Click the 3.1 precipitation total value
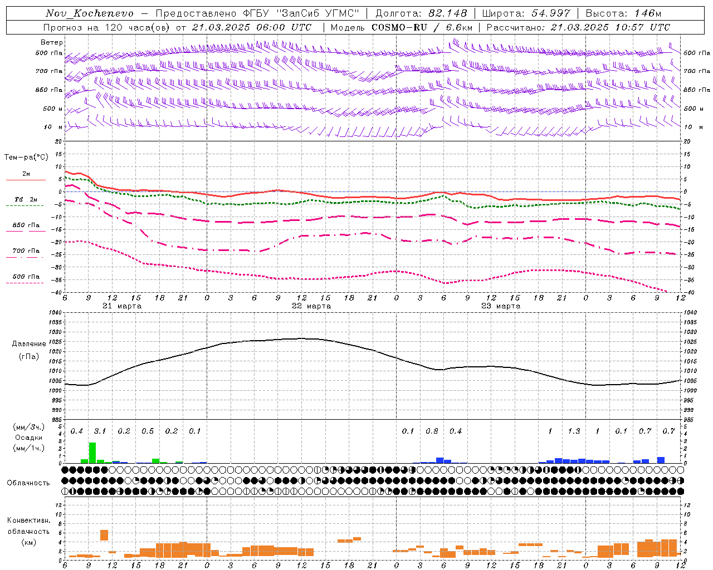The height and width of the screenshot is (570, 713). (x=100, y=431)
